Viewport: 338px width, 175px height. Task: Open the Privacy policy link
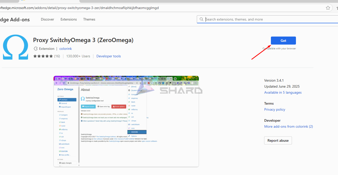(275, 109)
